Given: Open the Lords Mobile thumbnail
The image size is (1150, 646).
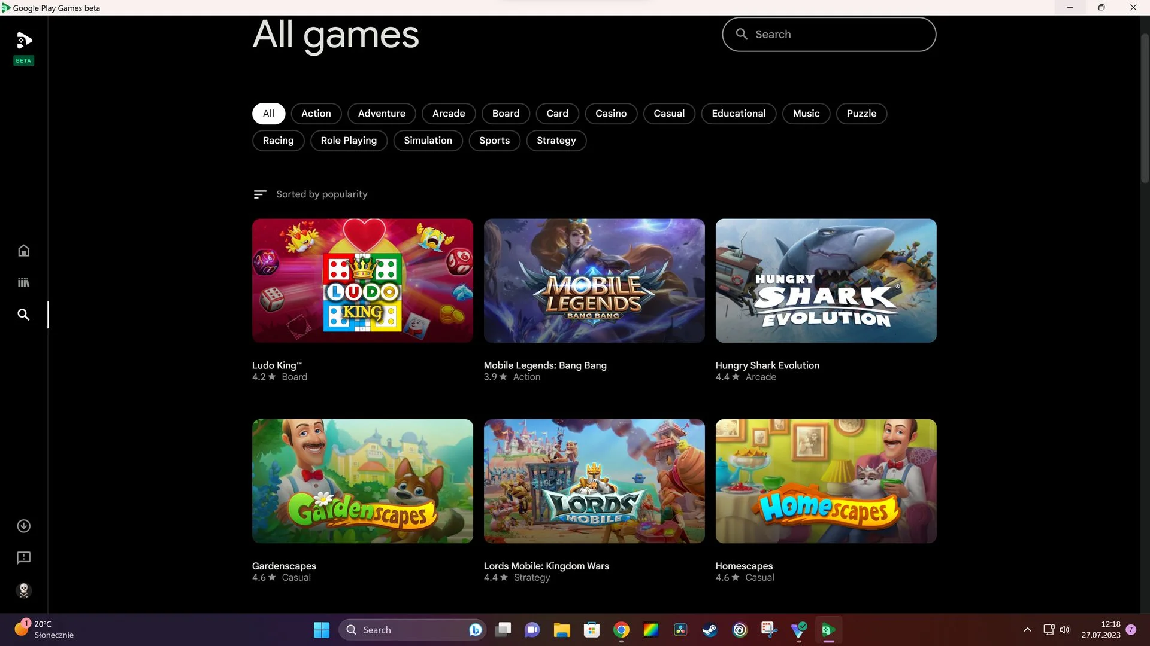Looking at the screenshot, I should pos(594,481).
